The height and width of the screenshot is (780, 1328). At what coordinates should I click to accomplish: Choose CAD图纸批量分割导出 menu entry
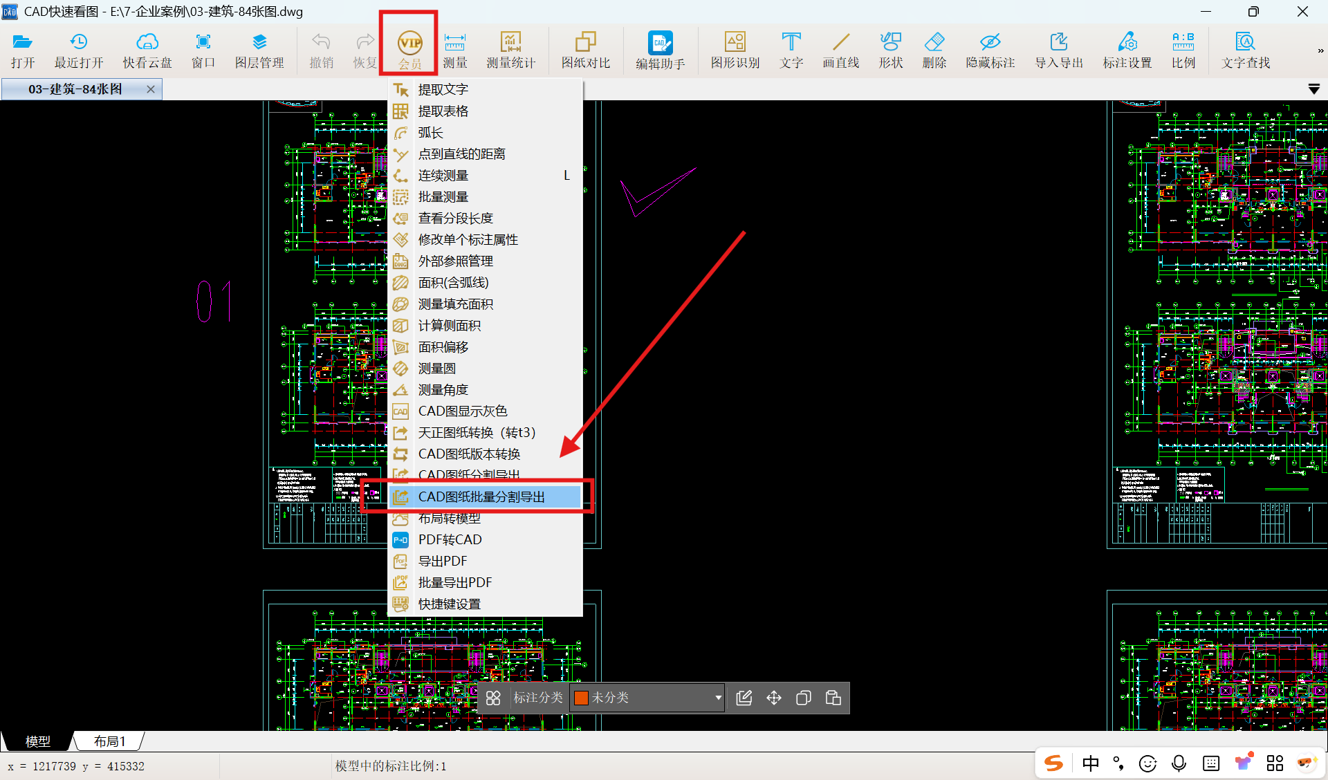pyautogui.click(x=481, y=496)
